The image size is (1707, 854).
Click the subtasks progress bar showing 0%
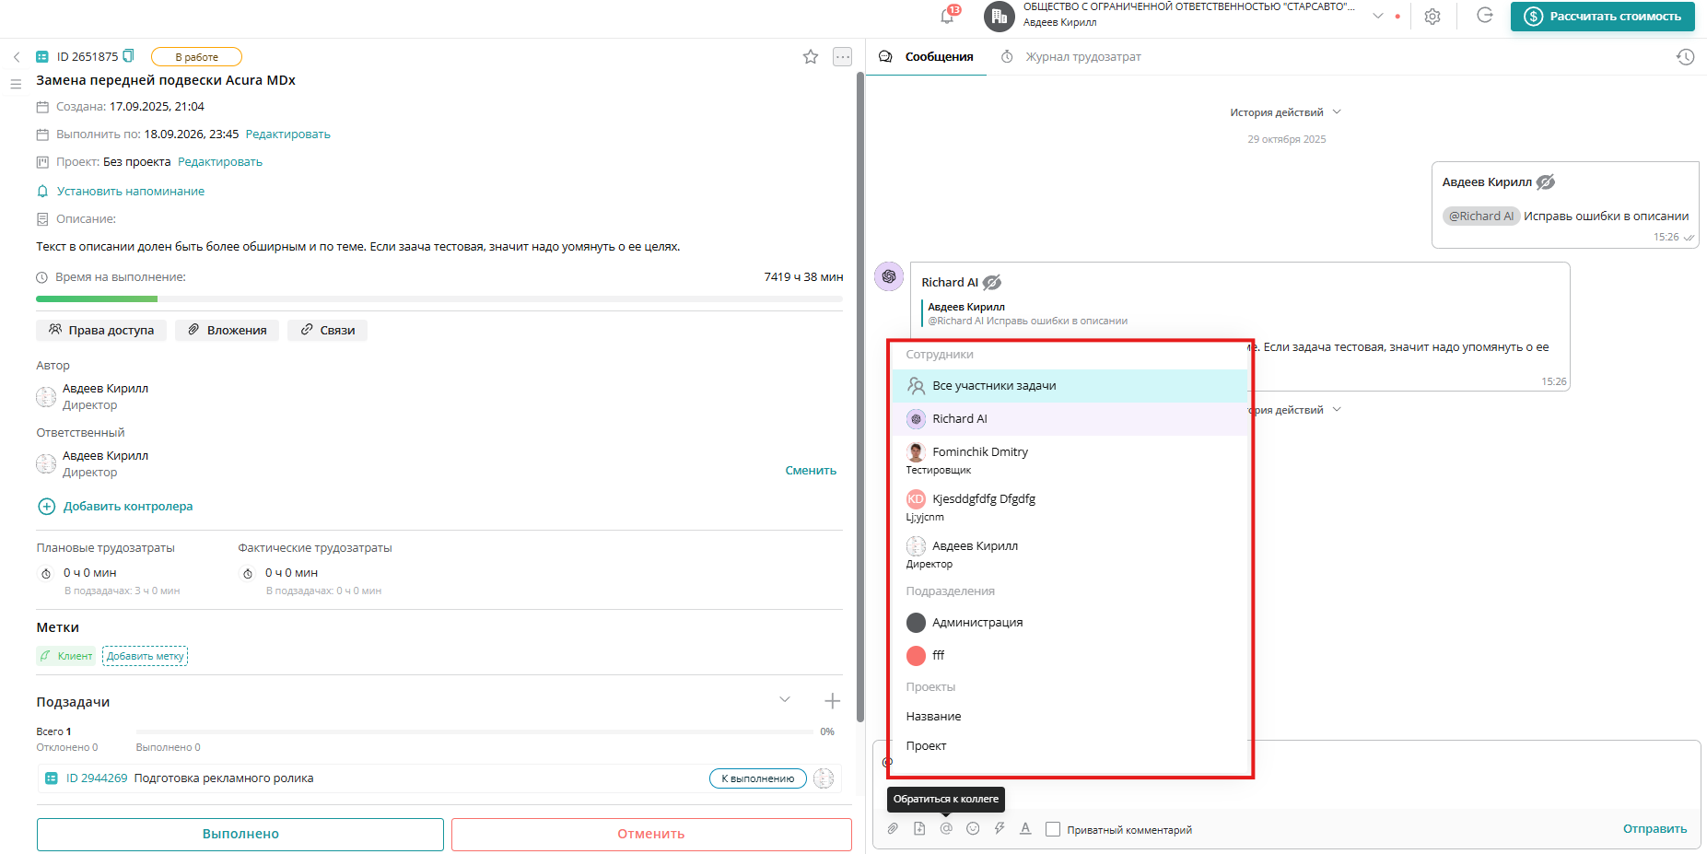(474, 731)
